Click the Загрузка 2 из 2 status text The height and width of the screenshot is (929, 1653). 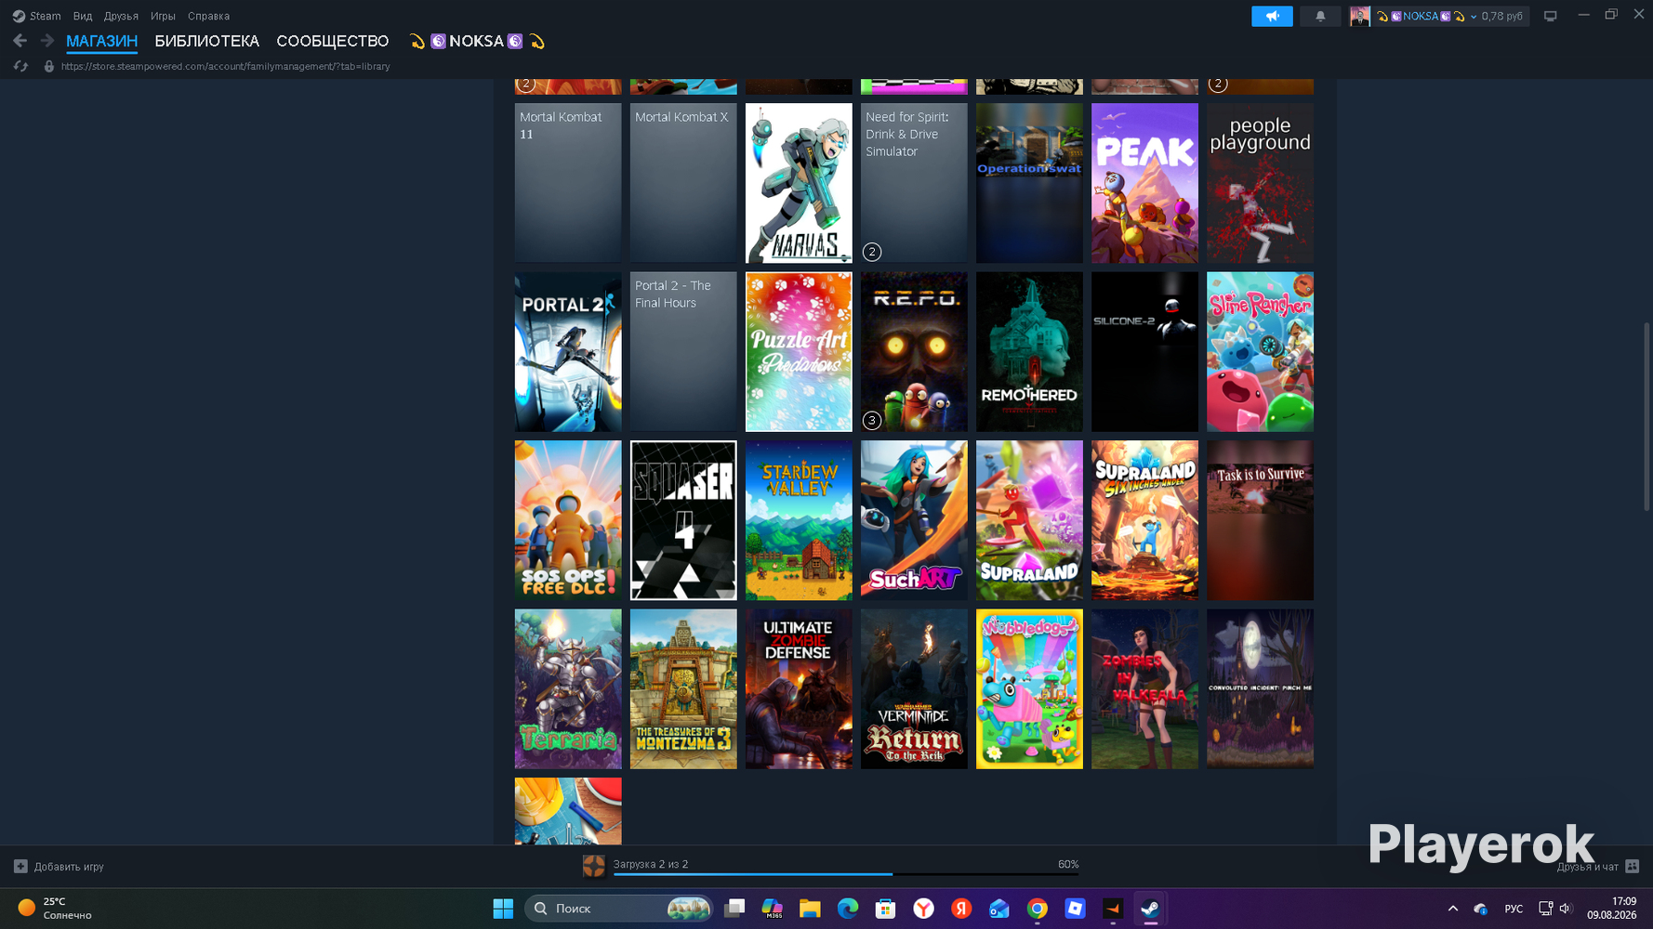tap(651, 864)
